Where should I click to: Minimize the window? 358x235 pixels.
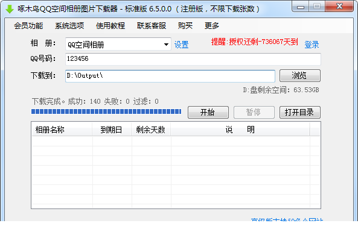click(300, 7)
